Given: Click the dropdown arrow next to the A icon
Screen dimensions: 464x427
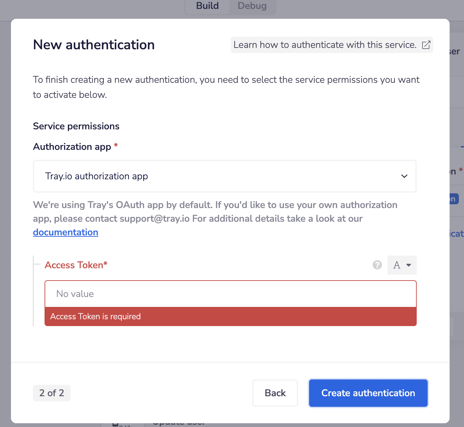Looking at the screenshot, I should point(408,265).
